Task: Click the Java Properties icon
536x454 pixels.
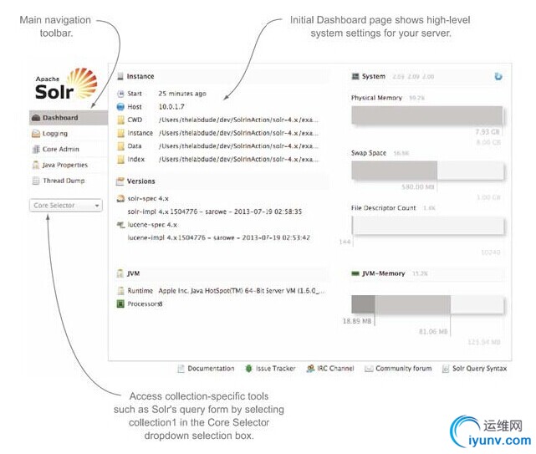Action: tap(36, 165)
